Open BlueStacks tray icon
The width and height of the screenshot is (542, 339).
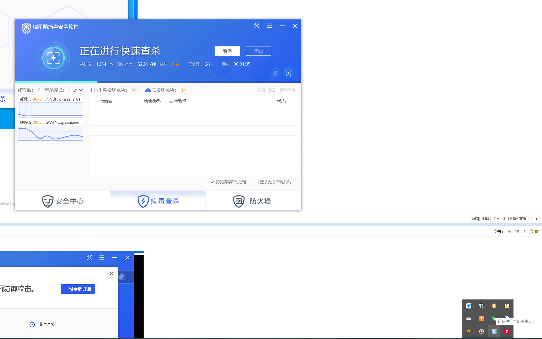click(469, 331)
